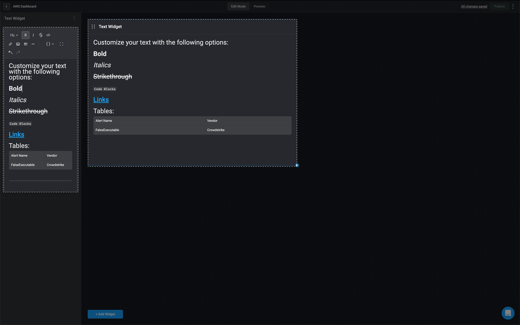Click the editor table's Crowdstrike cell

(x=58, y=165)
